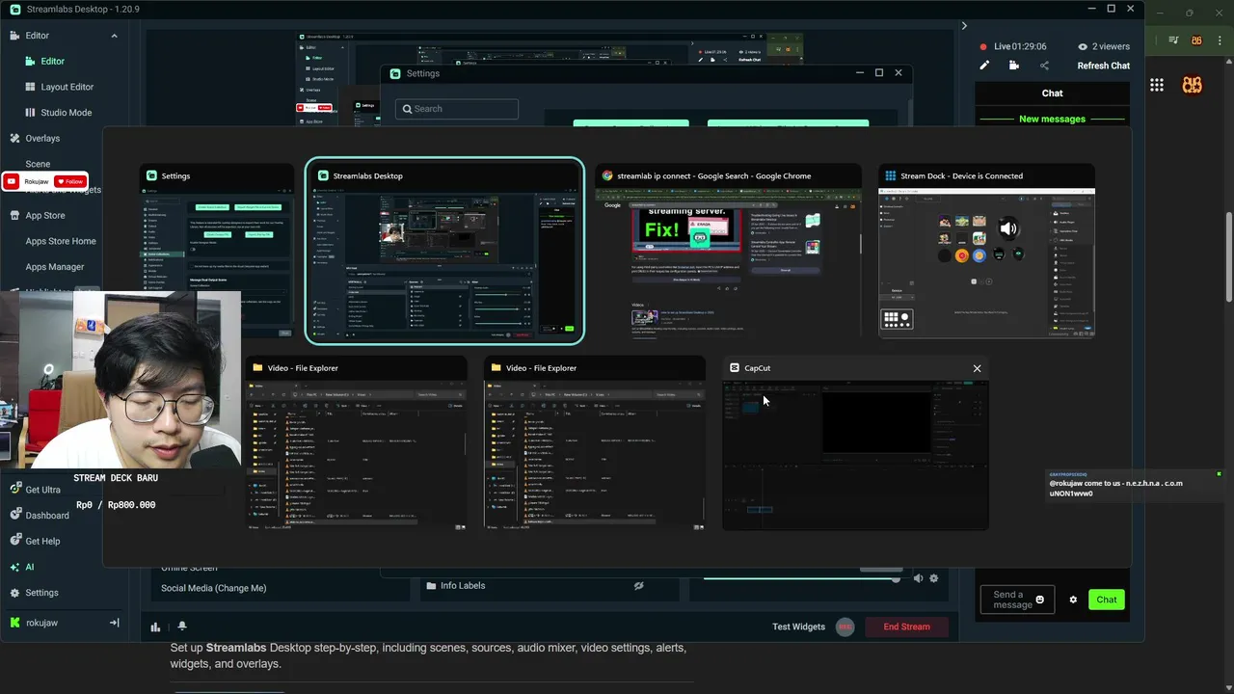Click Refresh Chat

[1104, 66]
